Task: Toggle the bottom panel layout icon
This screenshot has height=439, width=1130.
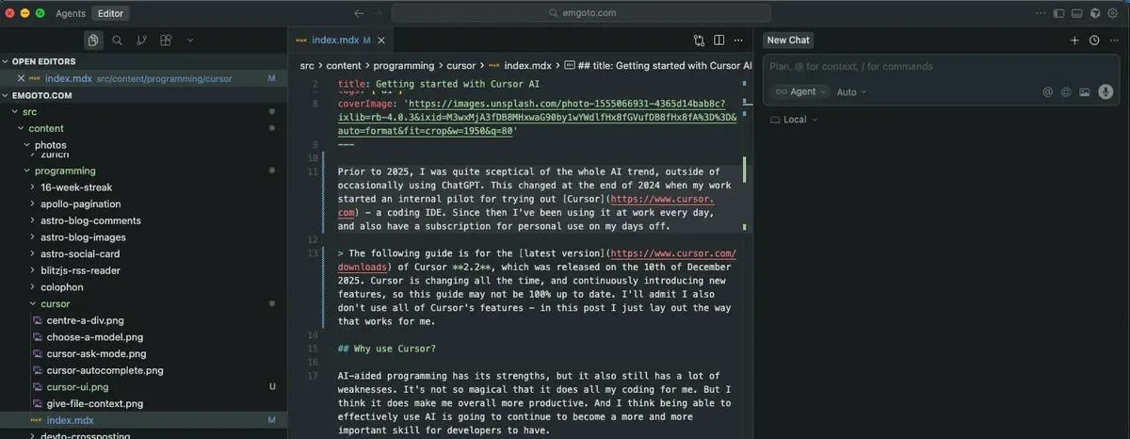Action: click(1077, 13)
